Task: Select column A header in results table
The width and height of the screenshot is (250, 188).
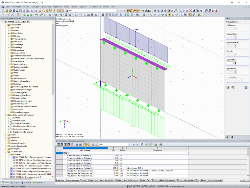Action: click(x=85, y=148)
